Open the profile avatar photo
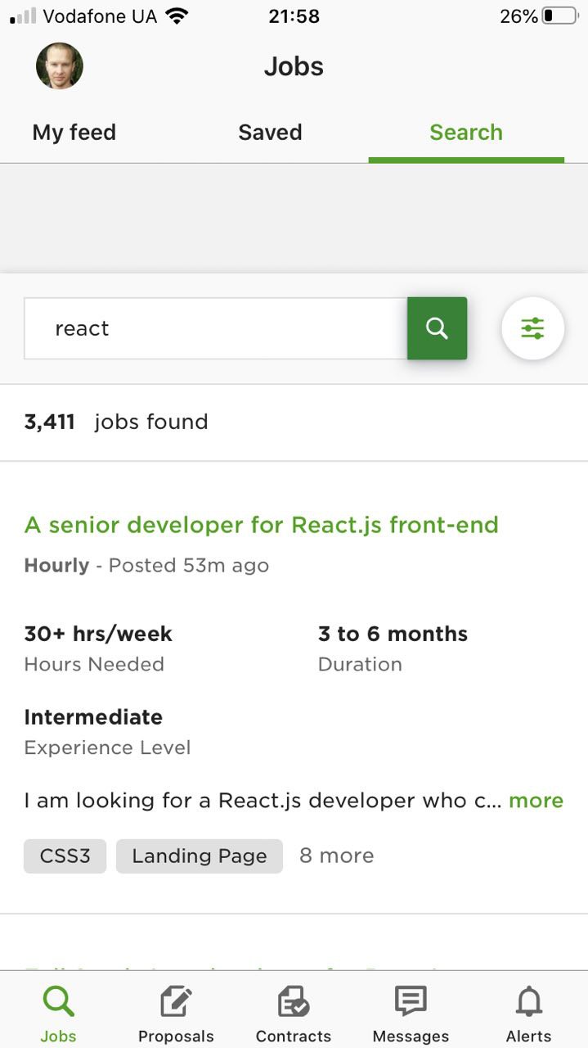The height and width of the screenshot is (1048, 588). pyautogui.click(x=60, y=66)
